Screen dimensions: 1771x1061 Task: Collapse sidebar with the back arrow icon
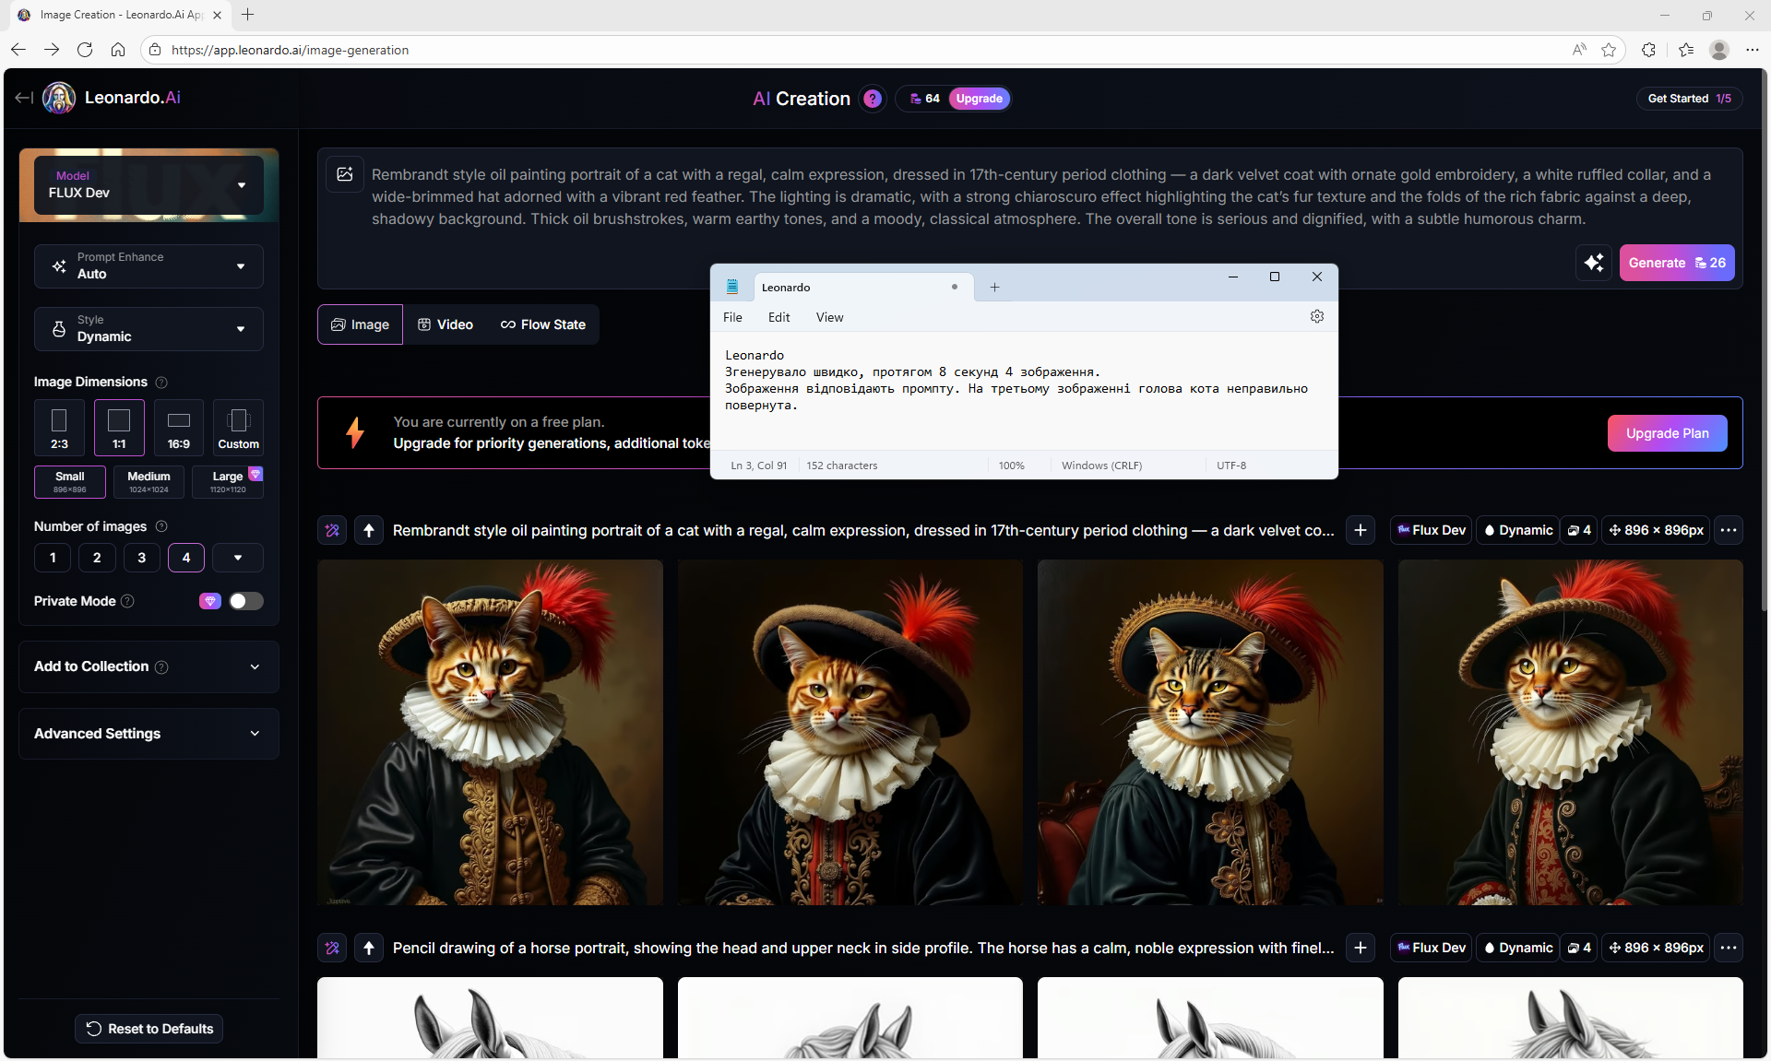coord(24,98)
